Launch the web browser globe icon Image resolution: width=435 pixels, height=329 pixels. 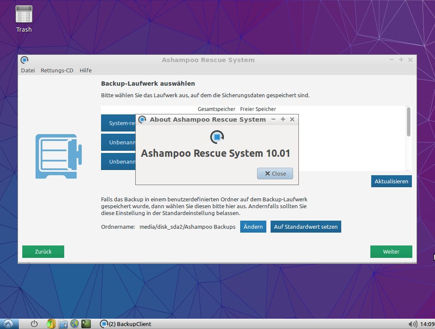coord(74,324)
